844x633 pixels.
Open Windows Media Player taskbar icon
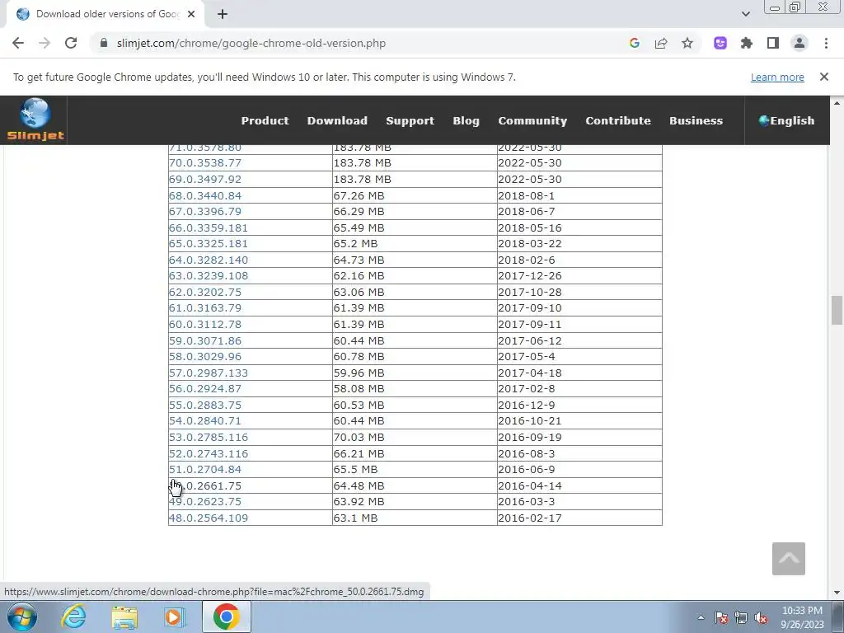tap(175, 617)
